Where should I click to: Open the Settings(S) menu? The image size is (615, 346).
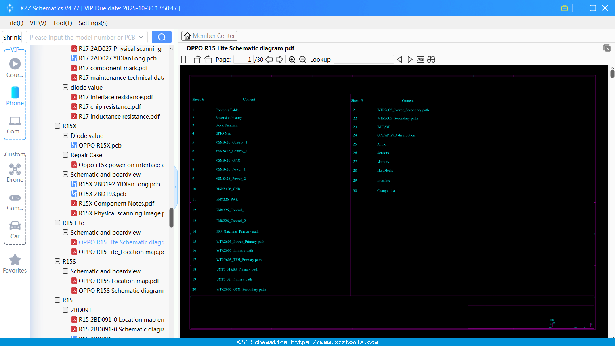tap(93, 23)
